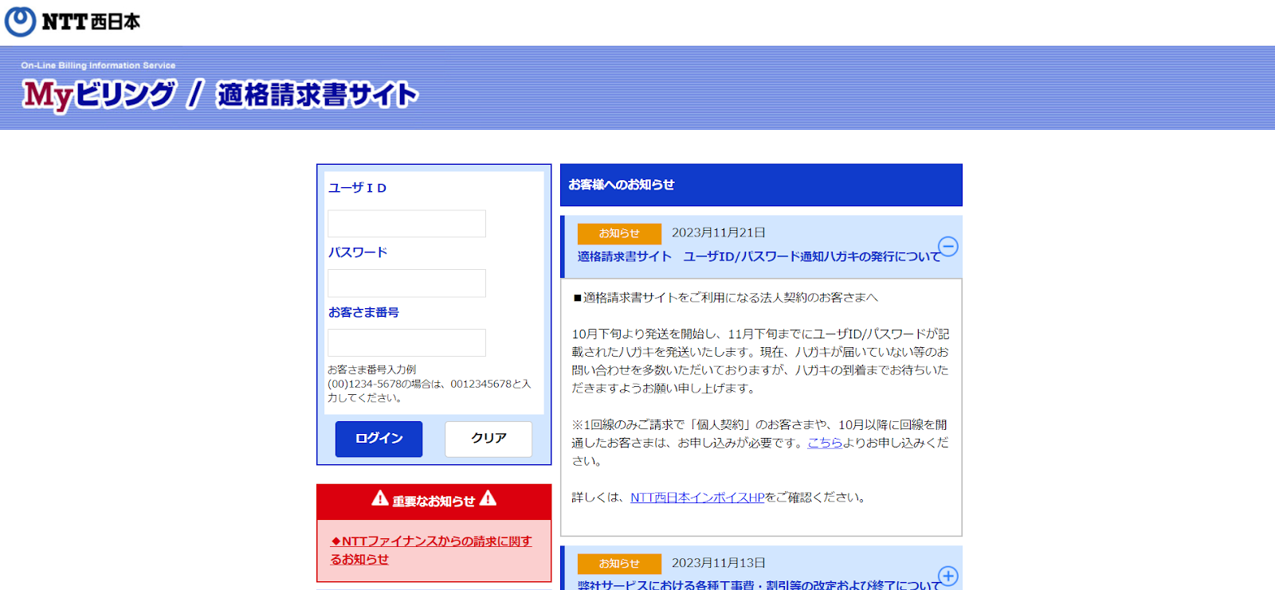Image resolution: width=1275 pixels, height=590 pixels.
Task: Click the right warning triangle in 重要なお知らせ header
Action: click(x=488, y=498)
